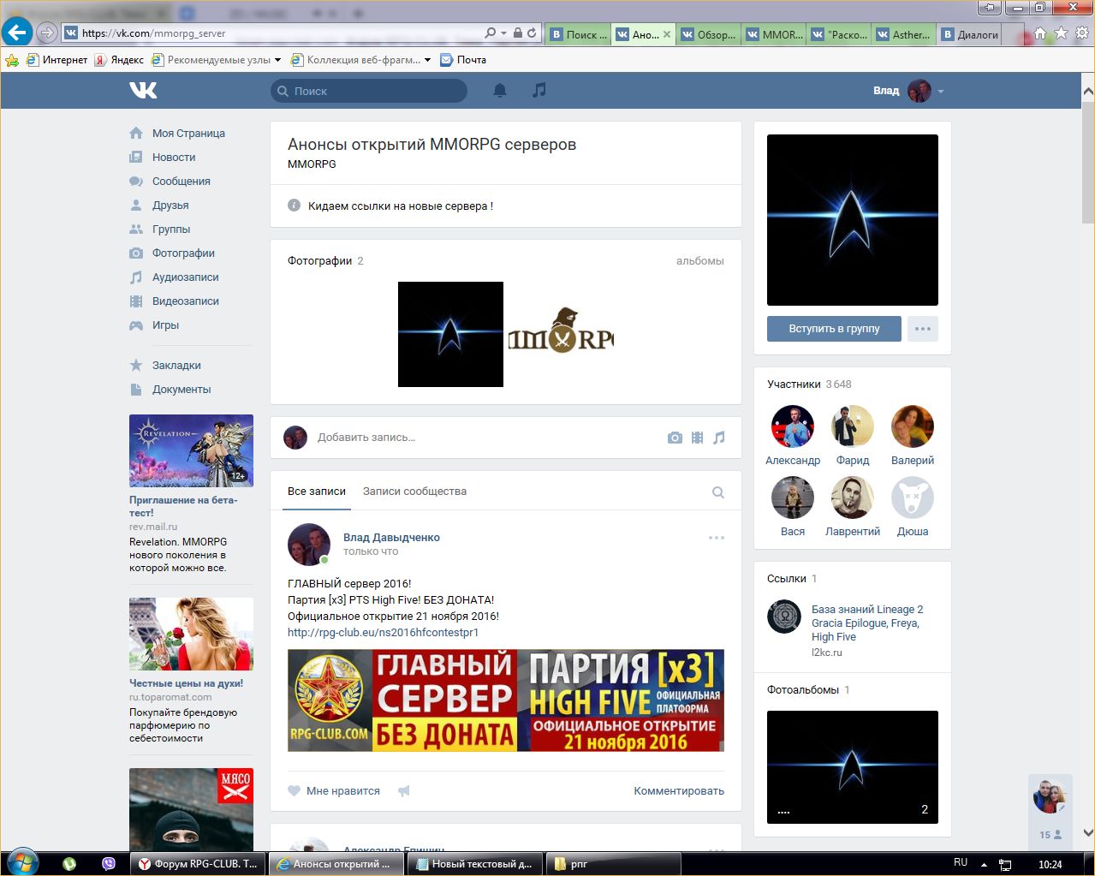The width and height of the screenshot is (1095, 876).
Task: Switch to Записи сообщества tab
Action: pos(414,492)
